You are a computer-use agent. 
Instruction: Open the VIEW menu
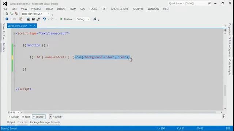pyautogui.click(x=24, y=9)
